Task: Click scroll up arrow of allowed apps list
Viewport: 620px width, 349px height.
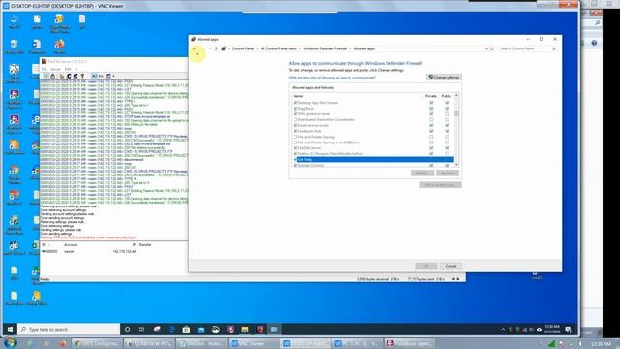Action: click(456, 96)
